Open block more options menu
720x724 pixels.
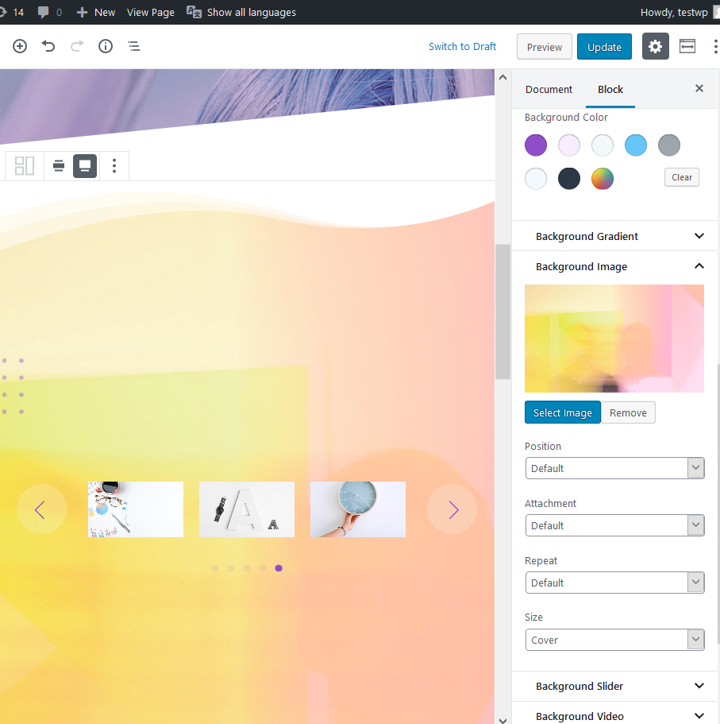coord(114,165)
